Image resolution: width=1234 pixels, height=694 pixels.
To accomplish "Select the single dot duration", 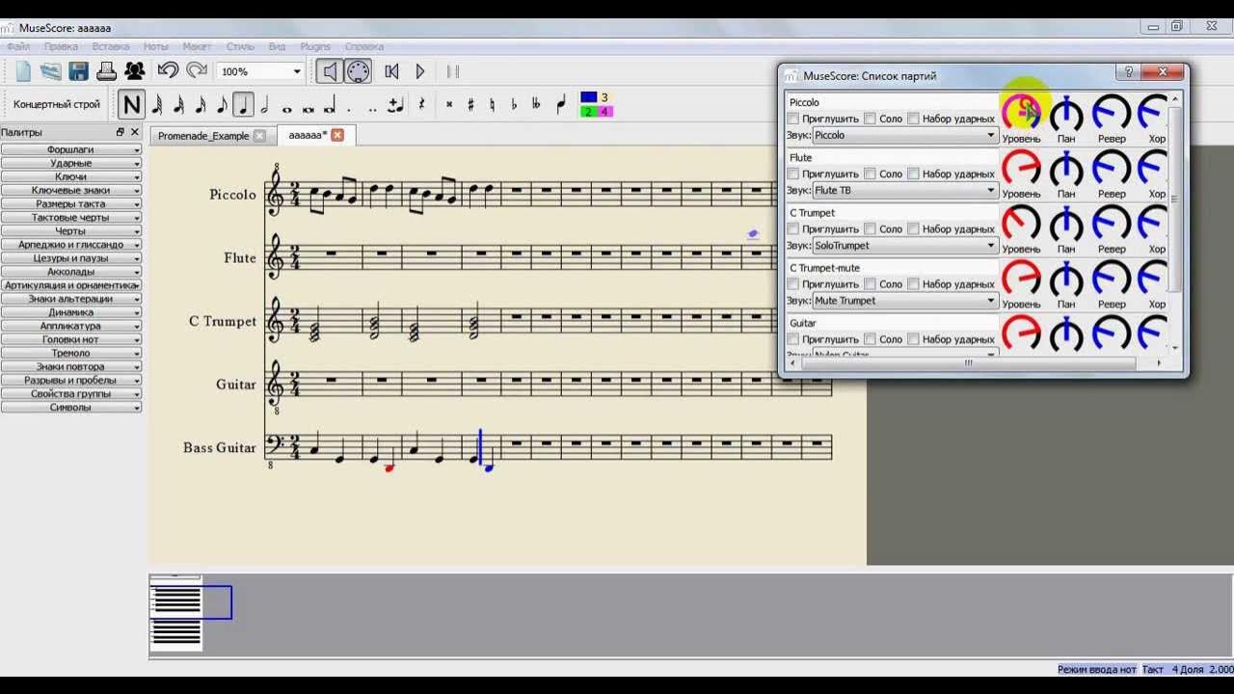I will (x=349, y=109).
